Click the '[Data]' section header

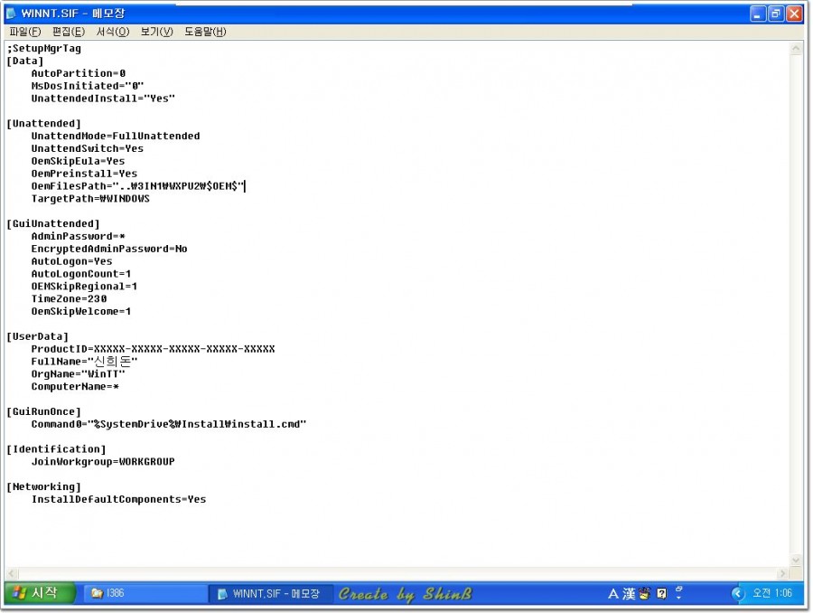[25, 61]
